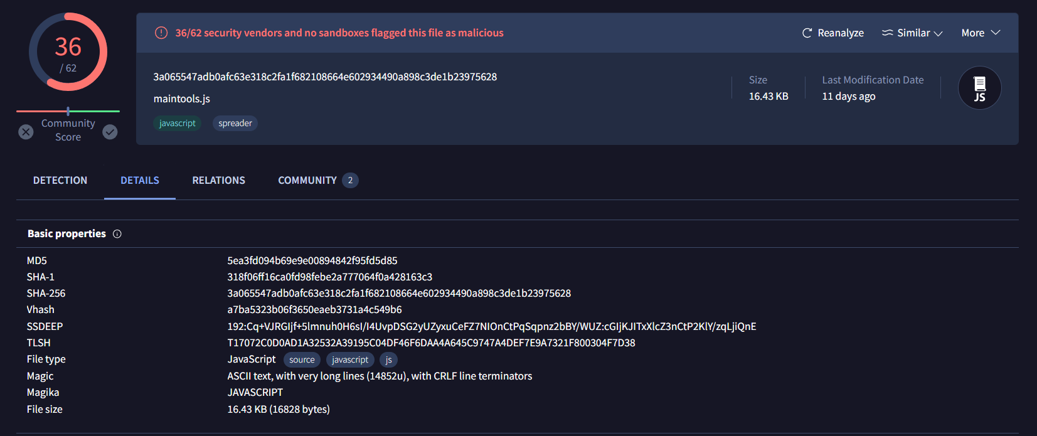Click the 36/62 detection score circle
The width and height of the screenshot is (1037, 436).
coord(68,52)
